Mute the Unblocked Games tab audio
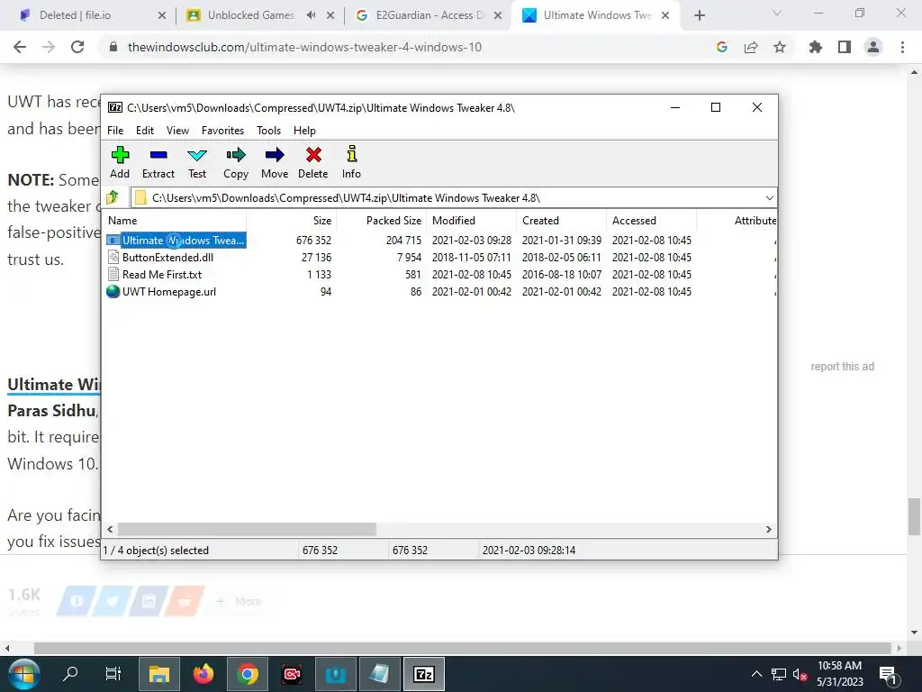 (x=311, y=15)
